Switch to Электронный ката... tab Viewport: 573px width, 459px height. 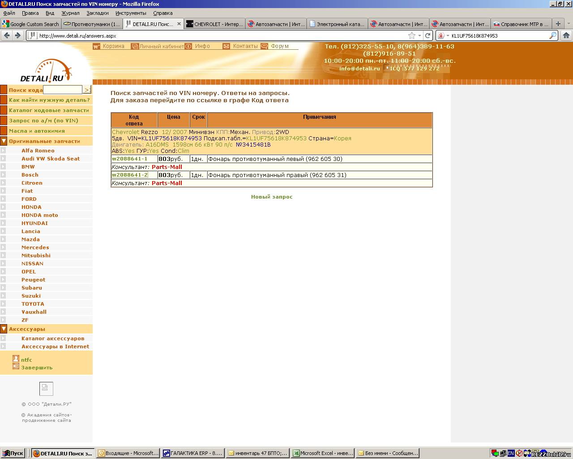tap(337, 24)
